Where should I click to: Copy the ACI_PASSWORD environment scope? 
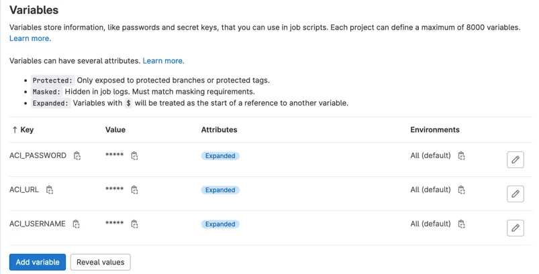click(x=461, y=155)
